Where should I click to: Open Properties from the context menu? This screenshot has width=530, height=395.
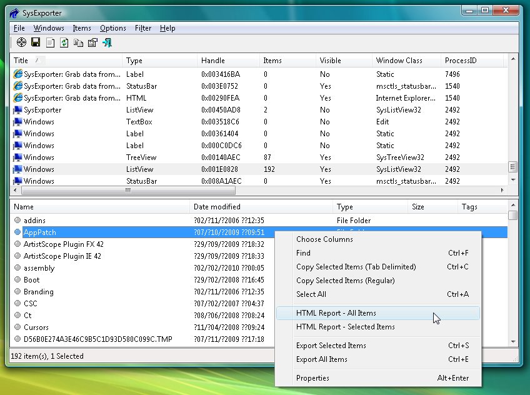click(x=378, y=378)
